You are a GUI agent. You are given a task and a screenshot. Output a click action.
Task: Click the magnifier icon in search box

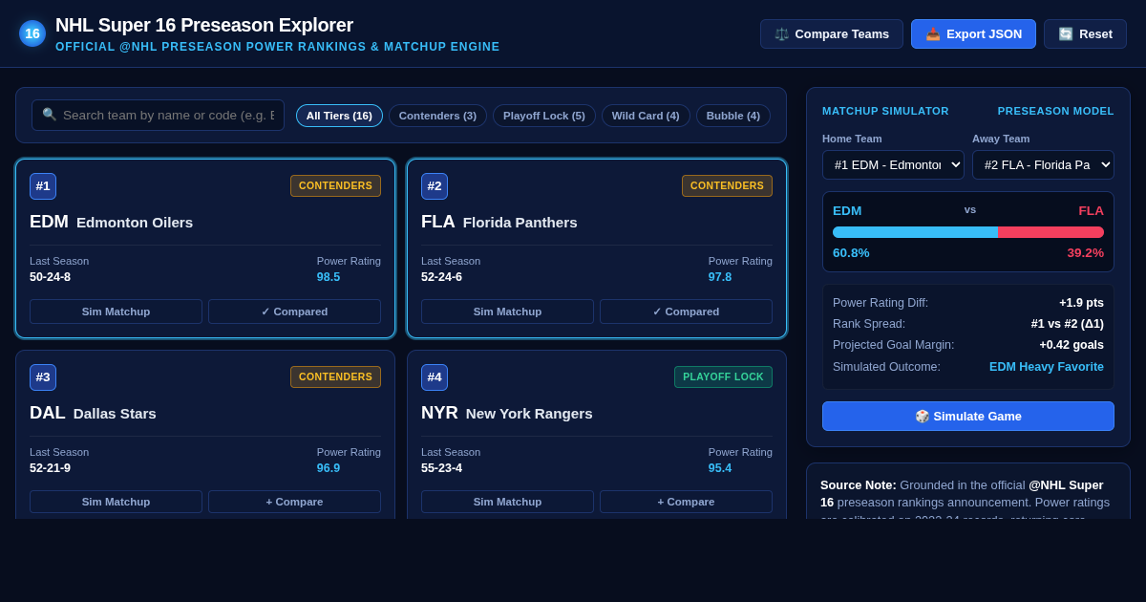(x=50, y=115)
